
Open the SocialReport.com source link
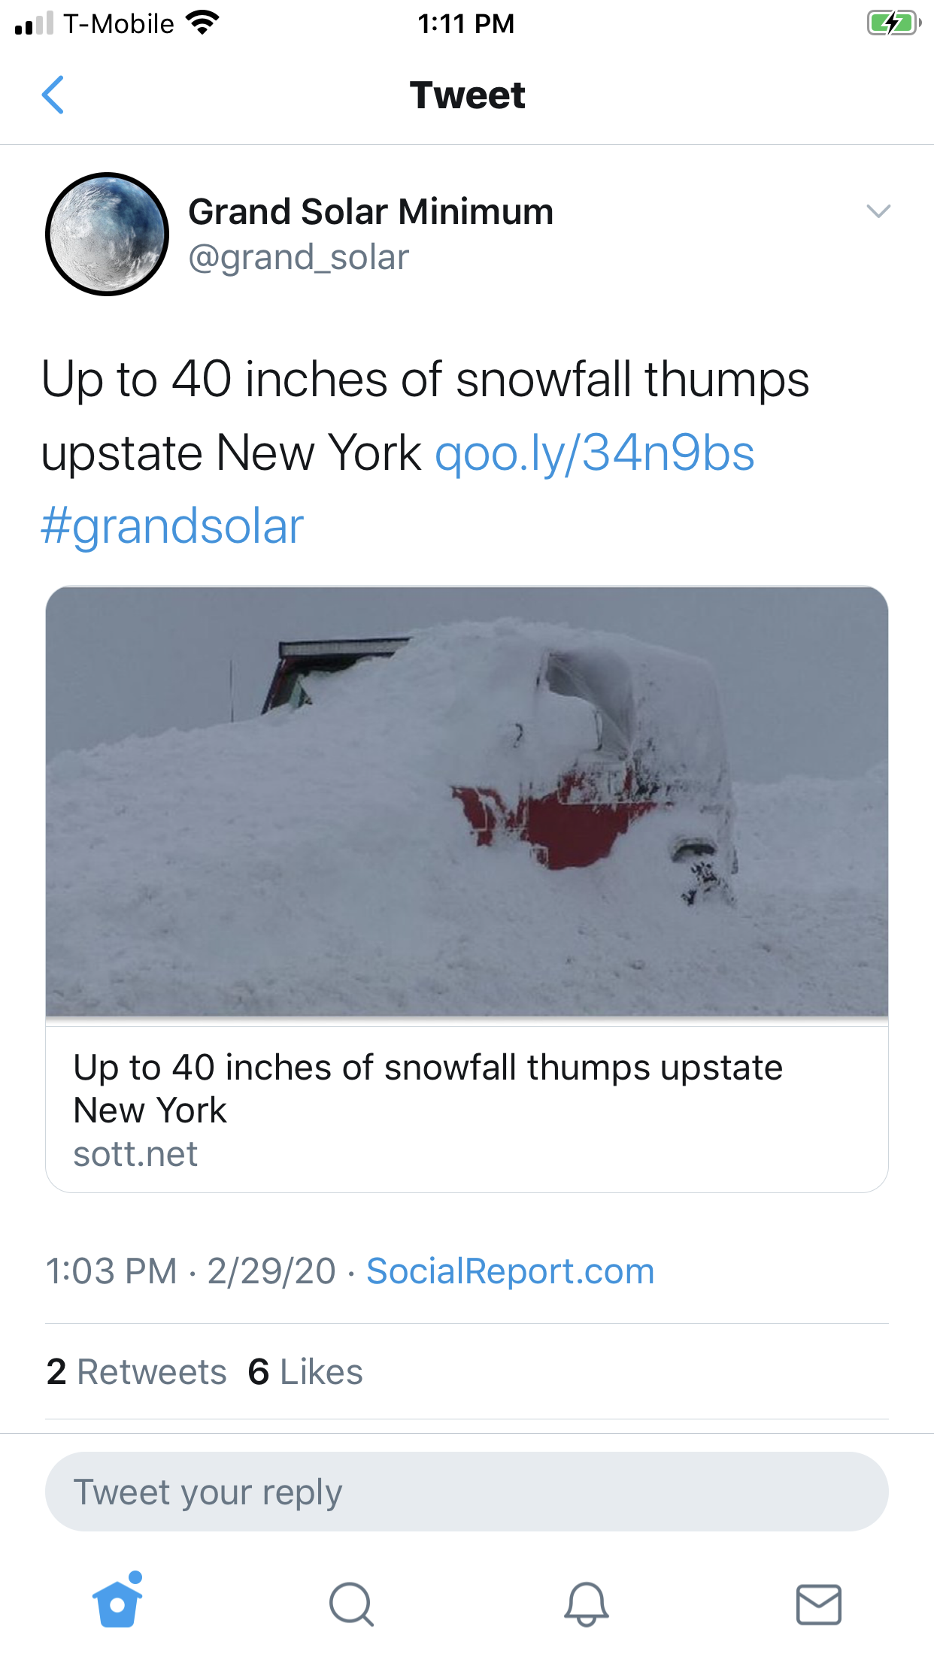510,1271
